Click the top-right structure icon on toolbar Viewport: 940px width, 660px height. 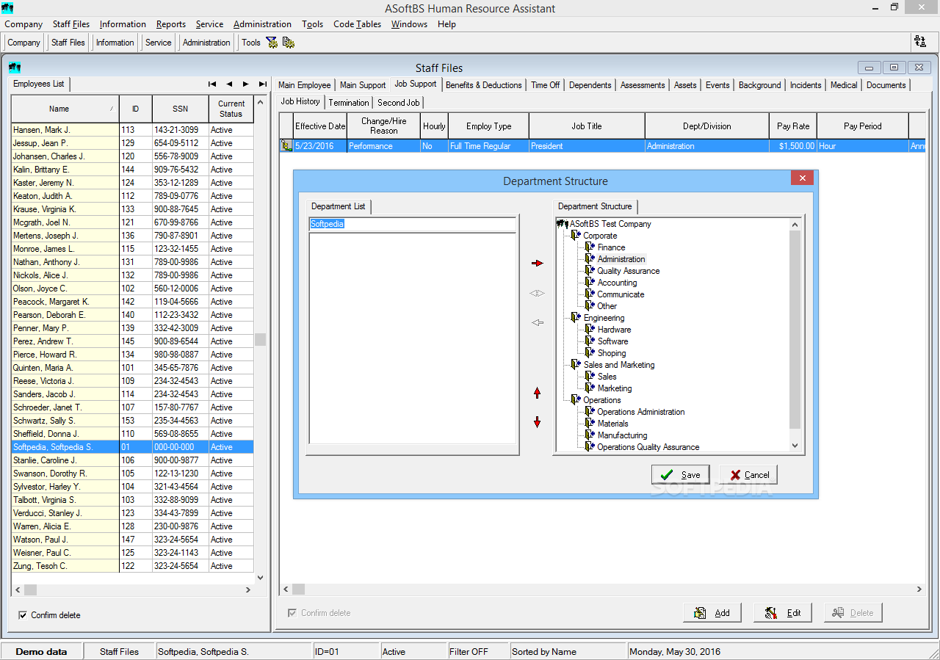(x=919, y=42)
